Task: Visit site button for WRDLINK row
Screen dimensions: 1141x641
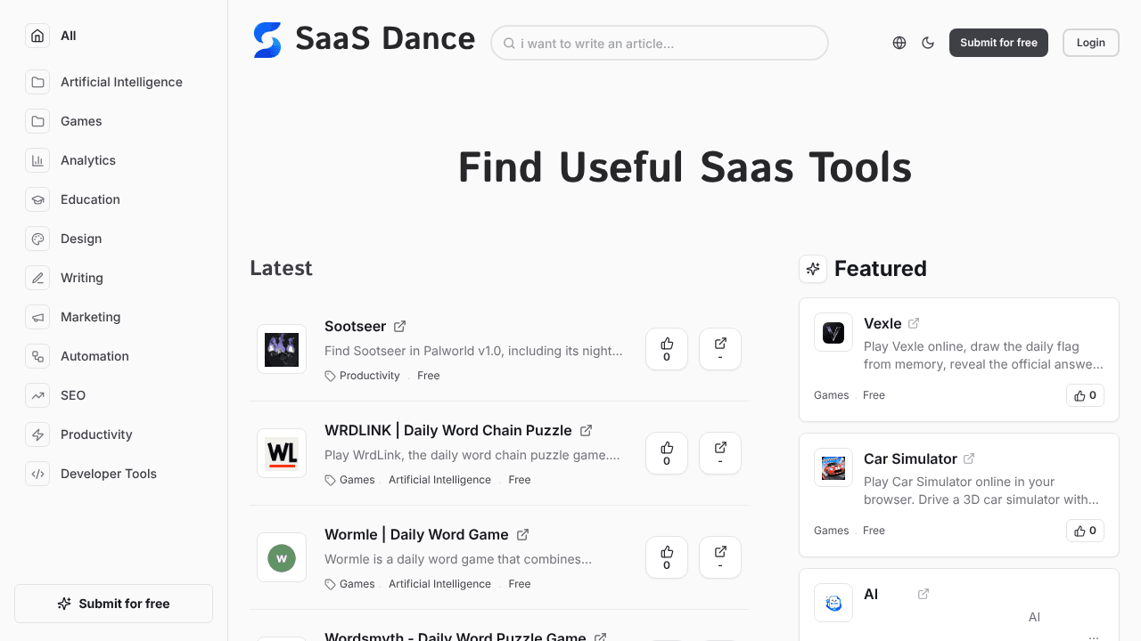Action: 720,453
